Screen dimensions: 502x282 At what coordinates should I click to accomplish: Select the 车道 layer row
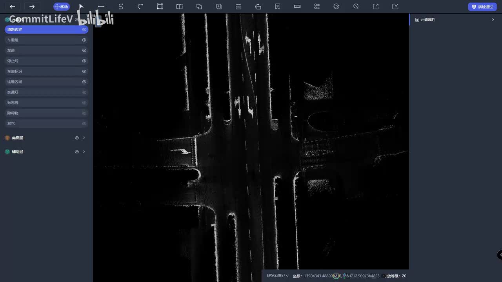pyautogui.click(x=46, y=51)
